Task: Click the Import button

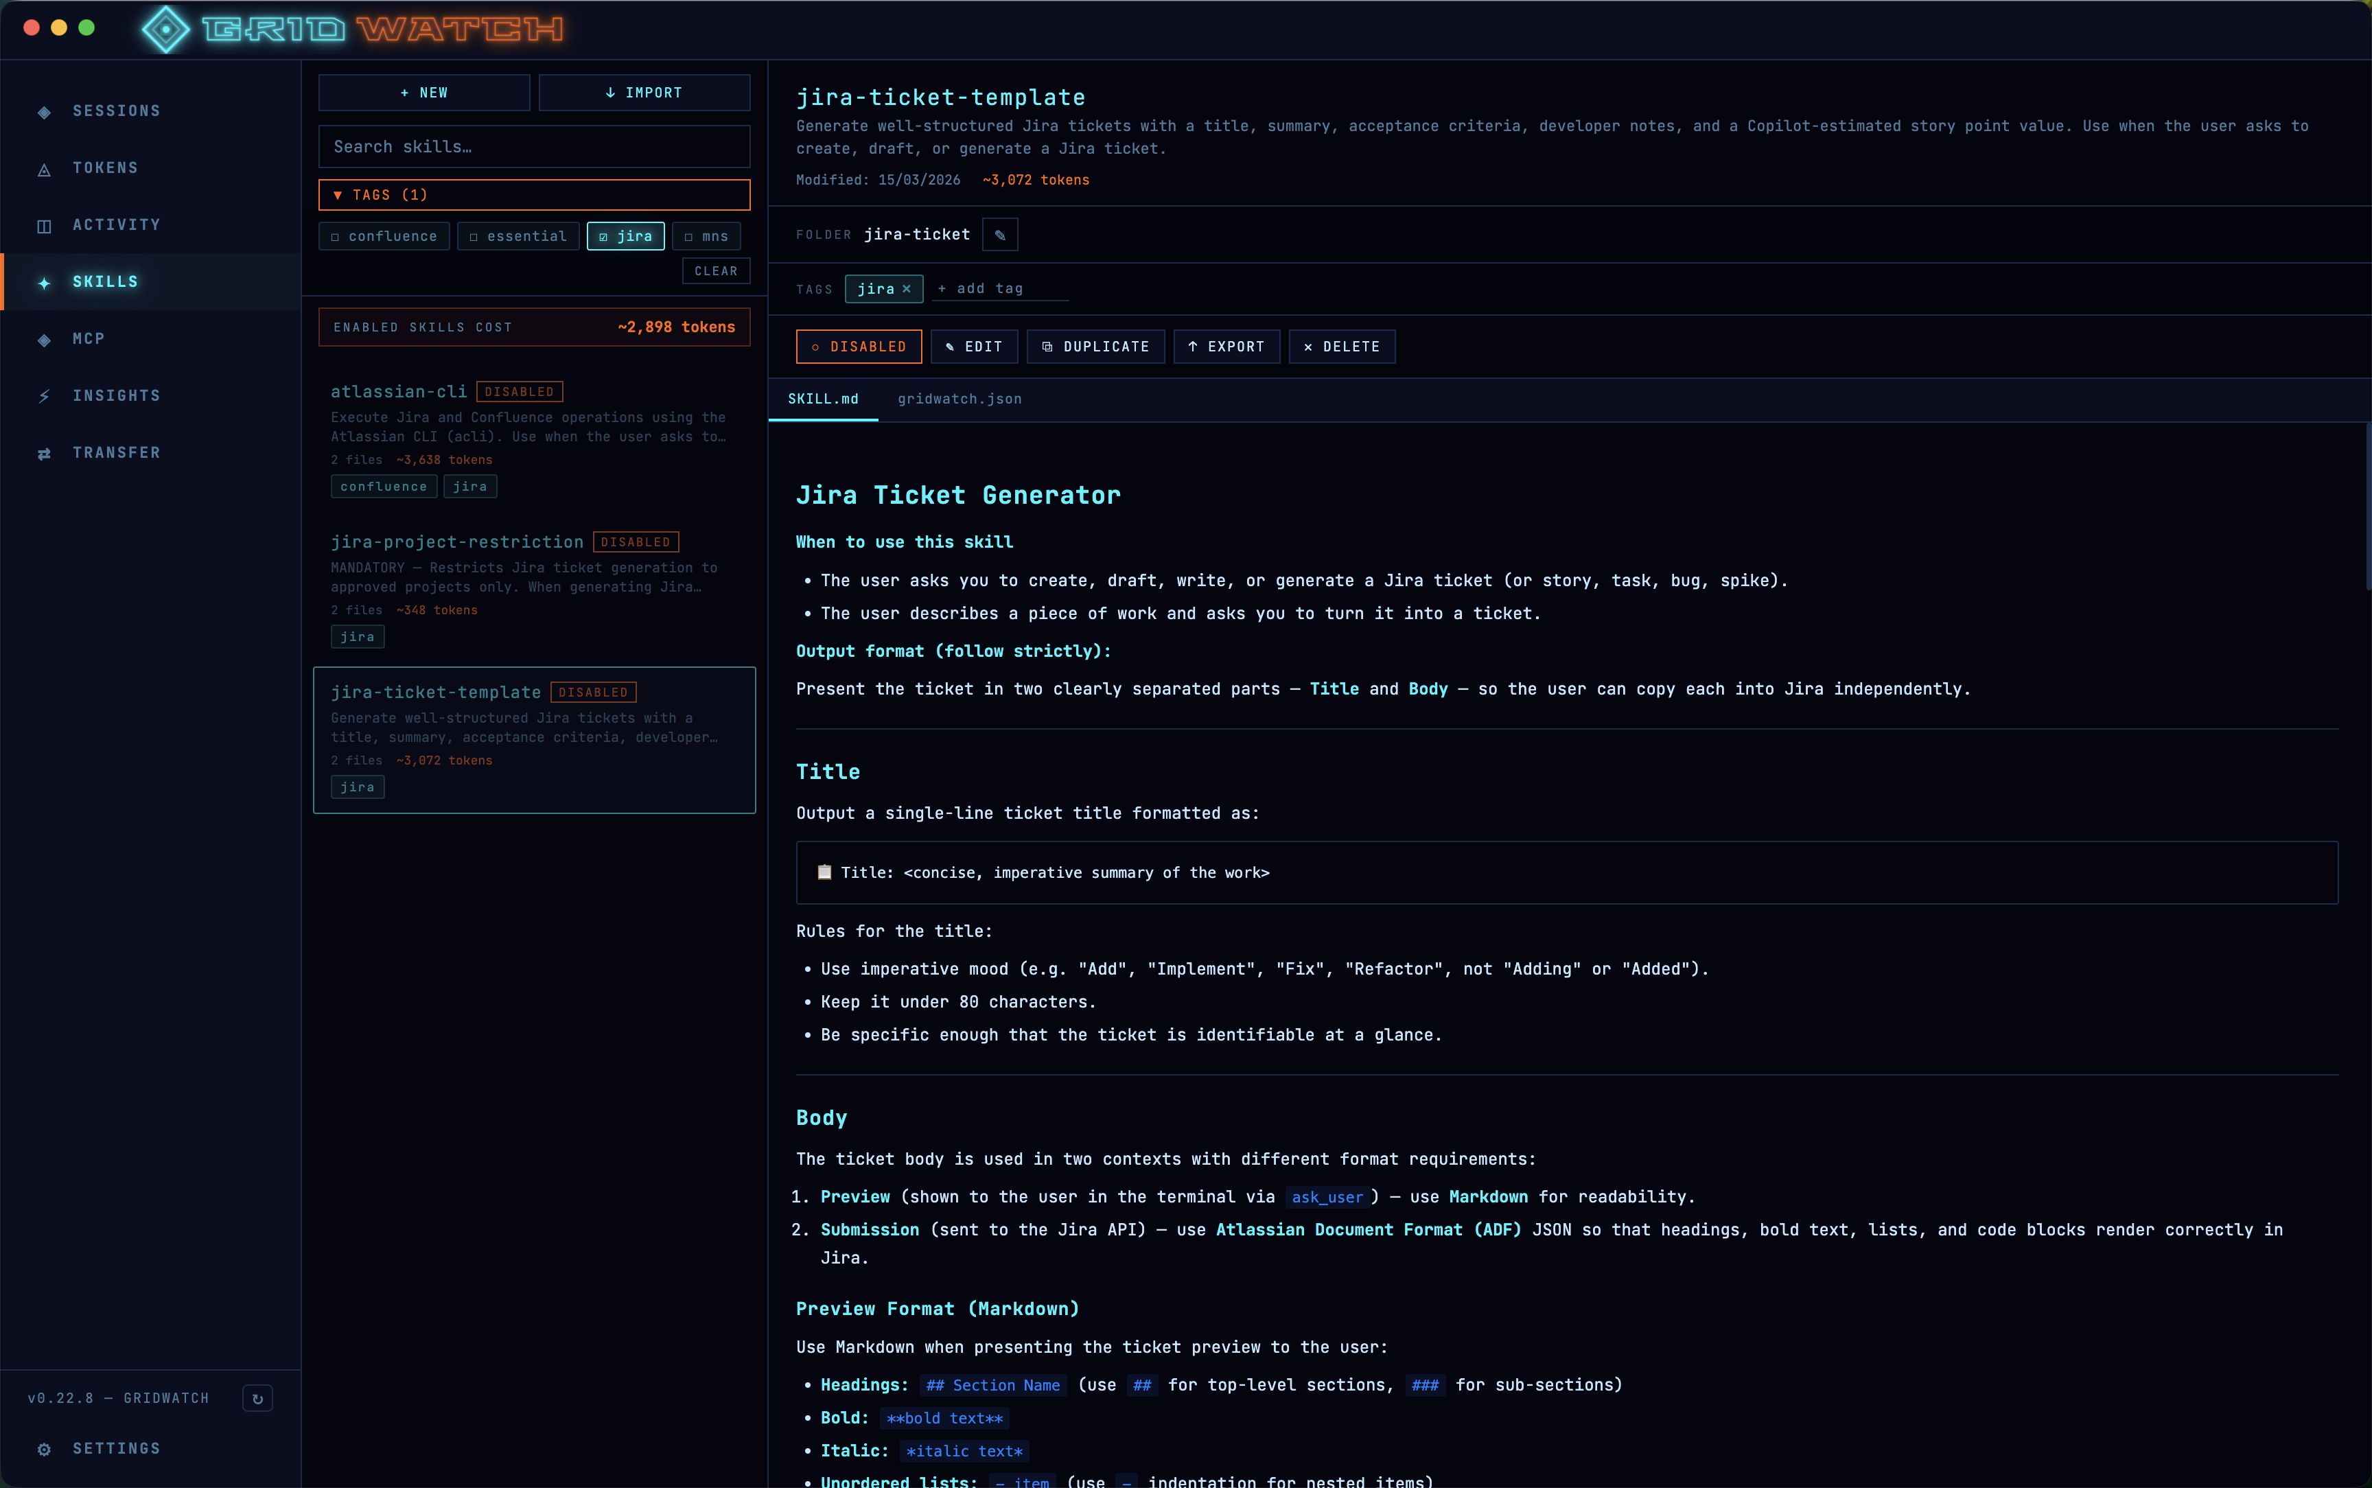Action: (644, 93)
